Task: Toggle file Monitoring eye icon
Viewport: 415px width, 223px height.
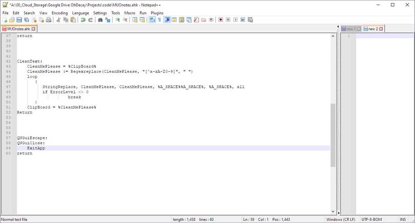Action: (x=211, y=20)
